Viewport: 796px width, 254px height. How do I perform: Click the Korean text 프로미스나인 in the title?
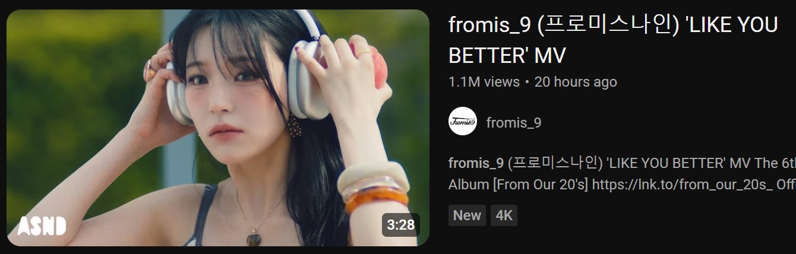(x=608, y=25)
